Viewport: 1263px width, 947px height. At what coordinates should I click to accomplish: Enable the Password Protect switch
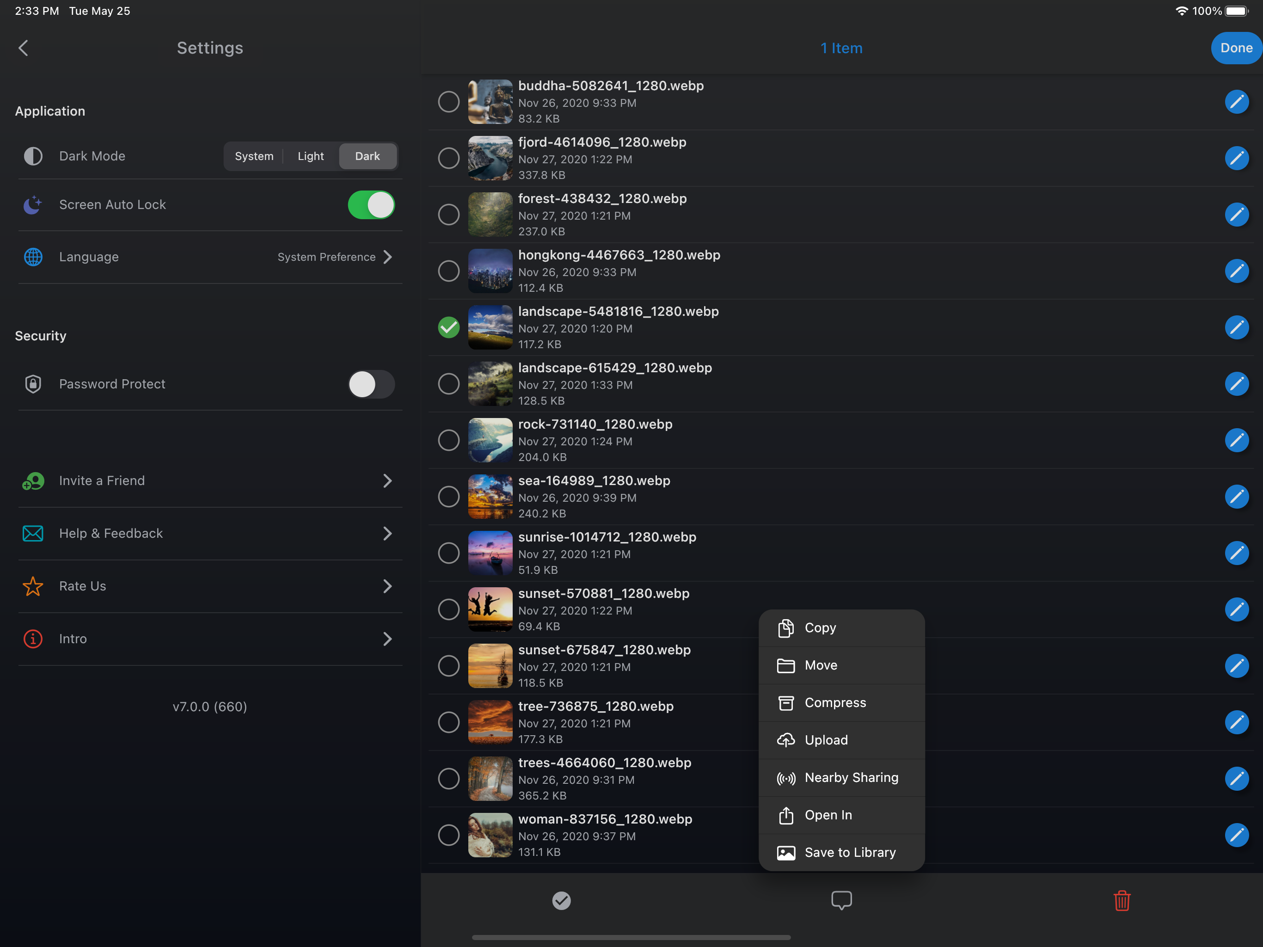pos(371,384)
